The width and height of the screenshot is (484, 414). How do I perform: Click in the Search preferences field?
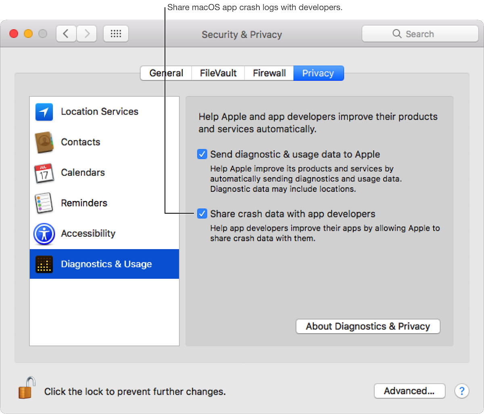point(420,34)
